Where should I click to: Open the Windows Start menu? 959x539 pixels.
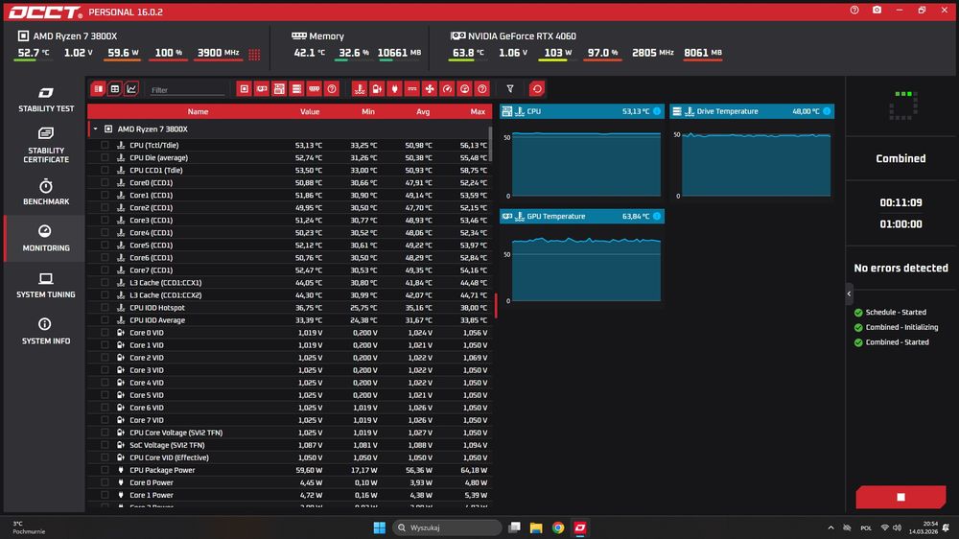point(379,527)
